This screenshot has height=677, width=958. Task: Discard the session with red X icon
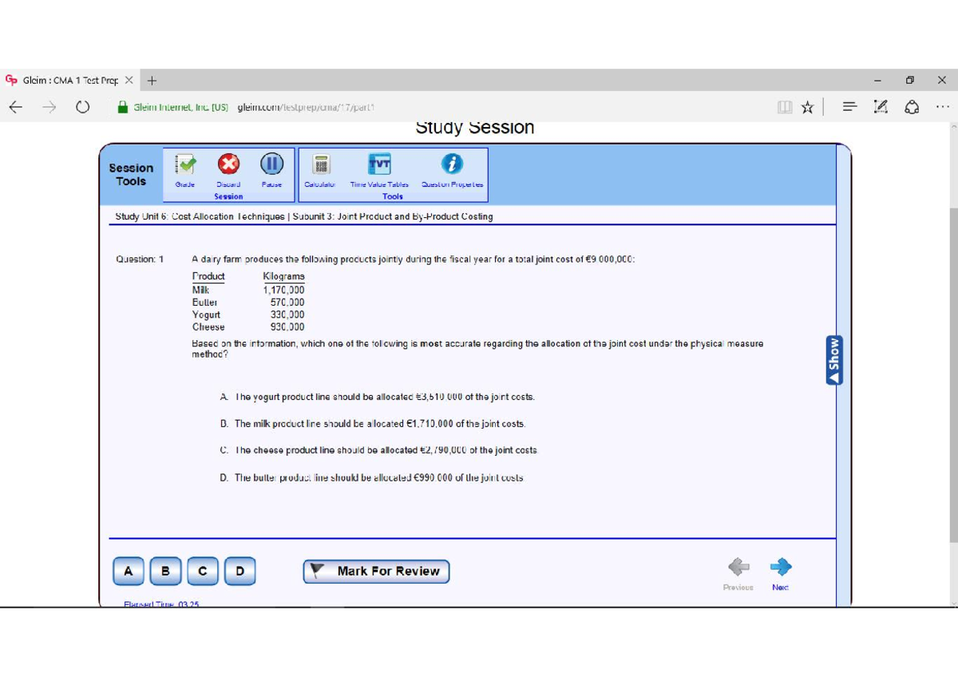(x=228, y=164)
